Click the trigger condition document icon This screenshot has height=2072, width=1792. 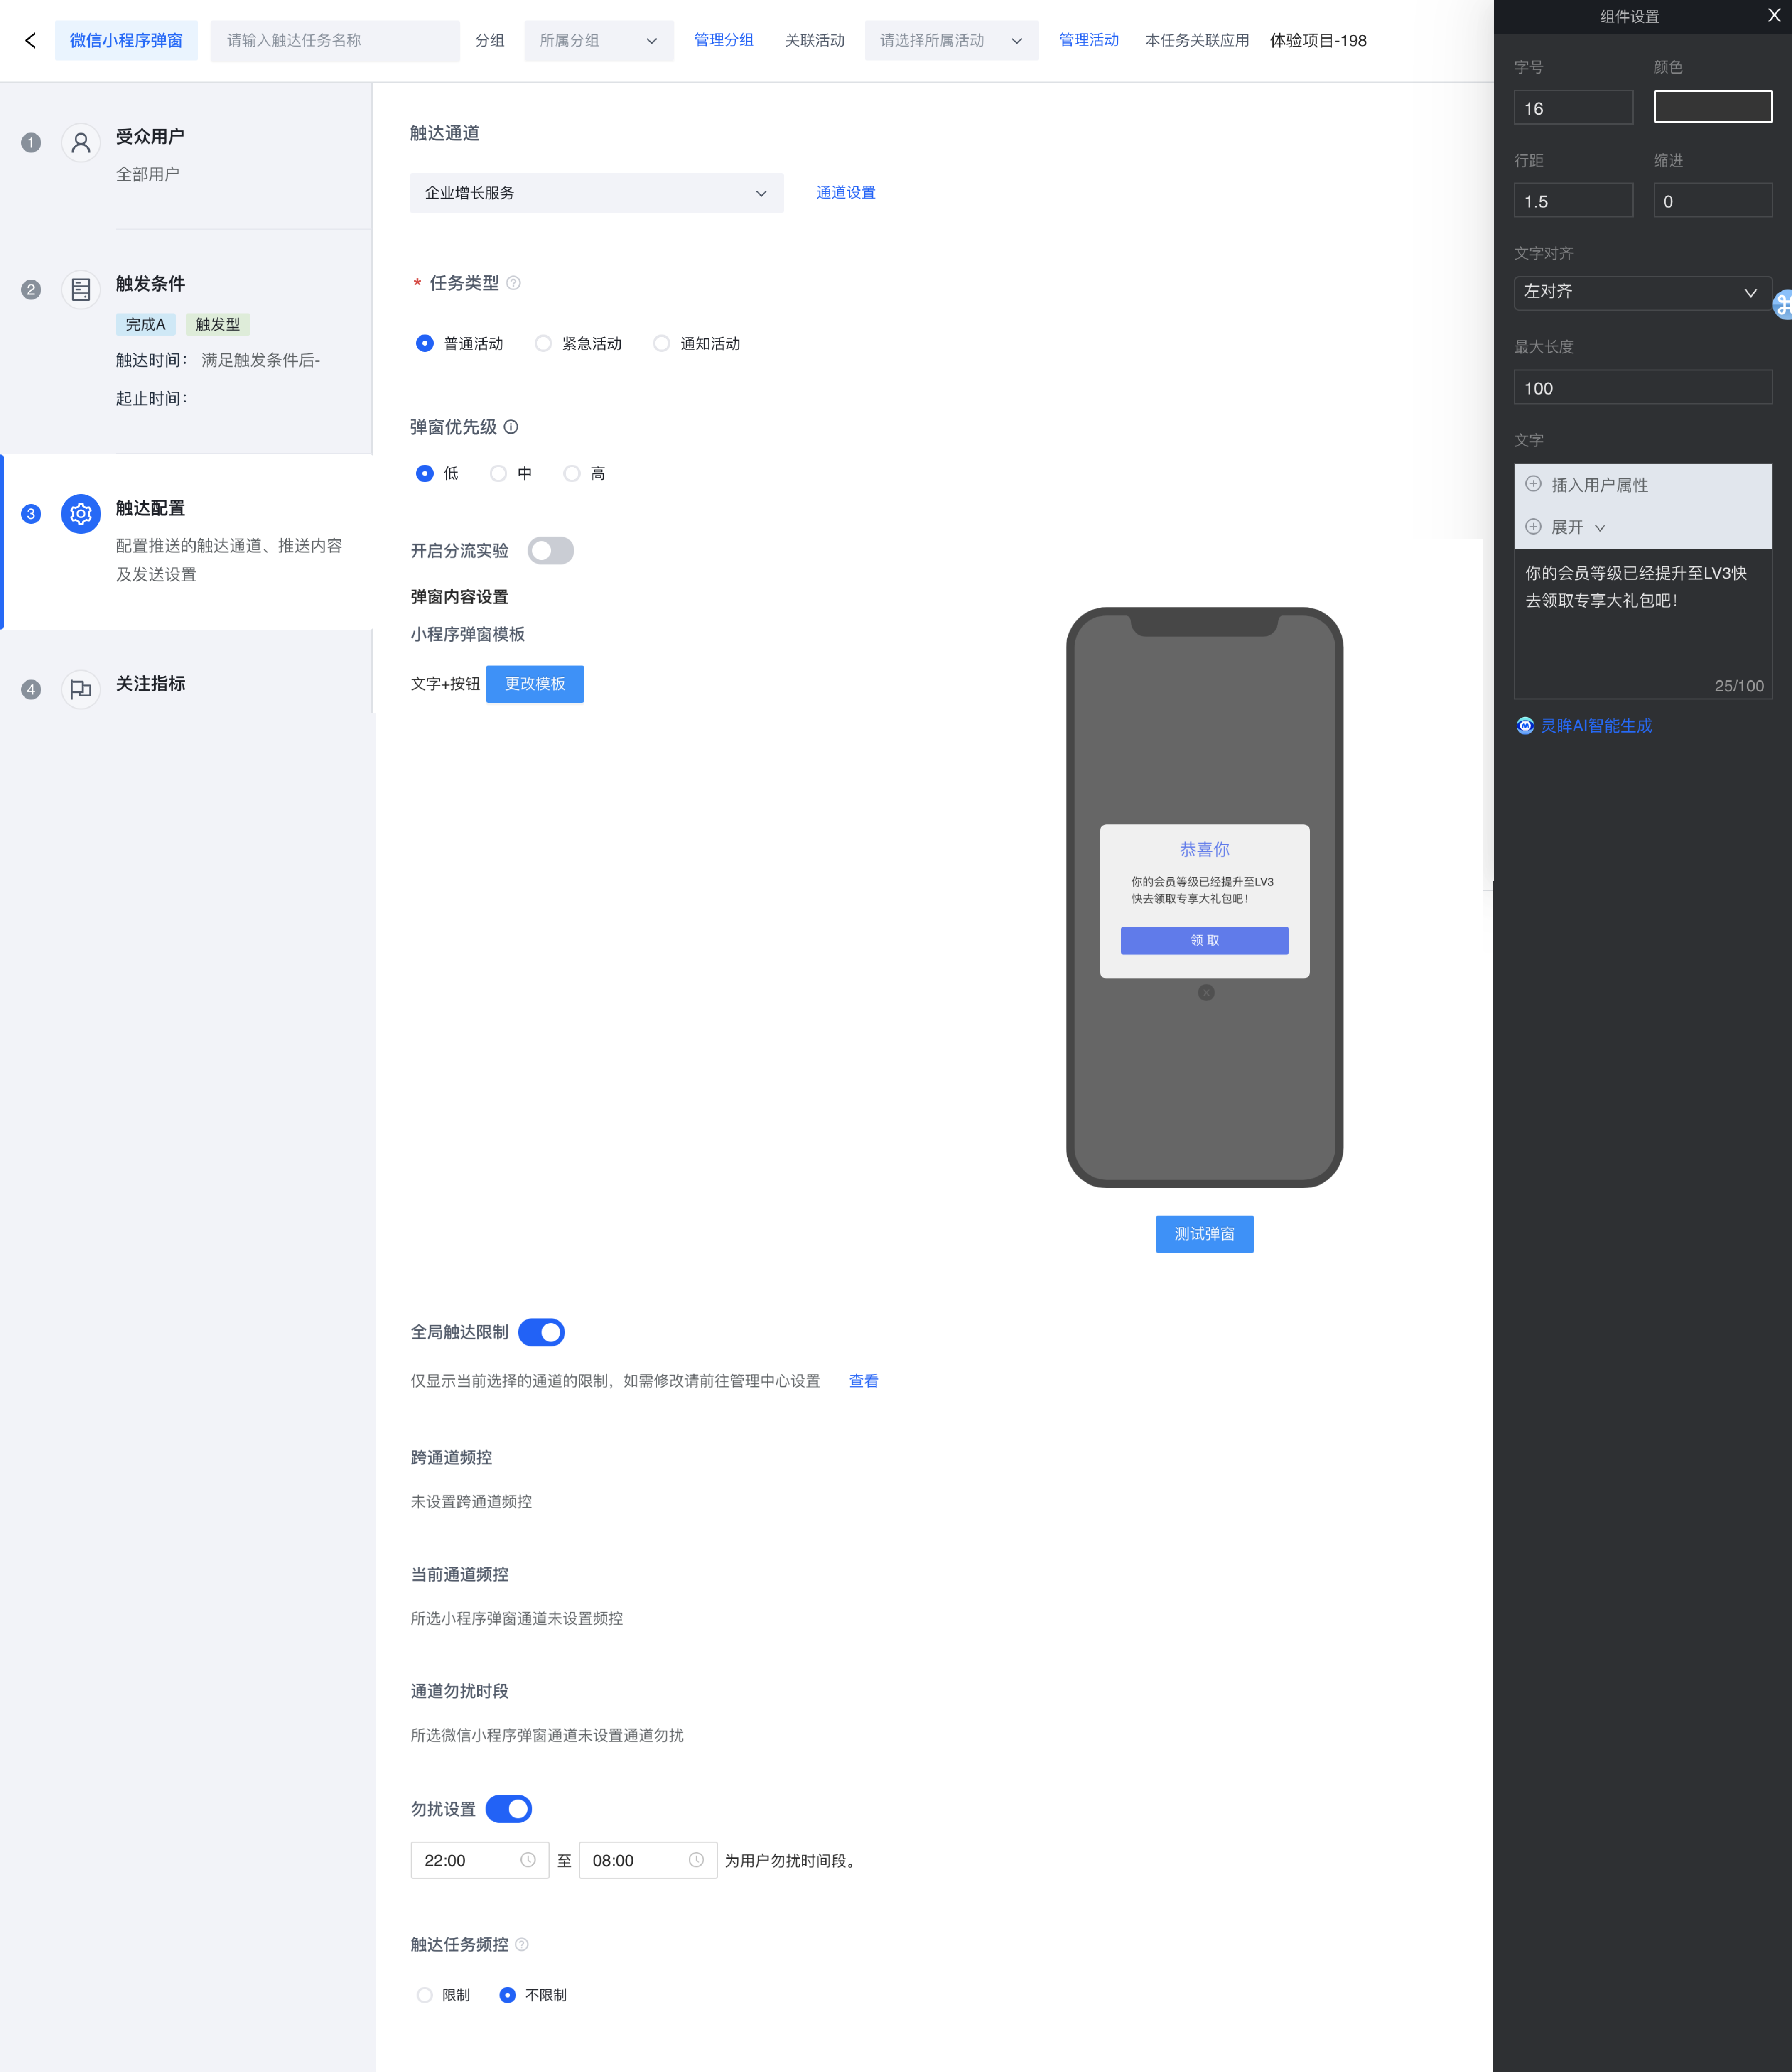pyautogui.click(x=81, y=290)
